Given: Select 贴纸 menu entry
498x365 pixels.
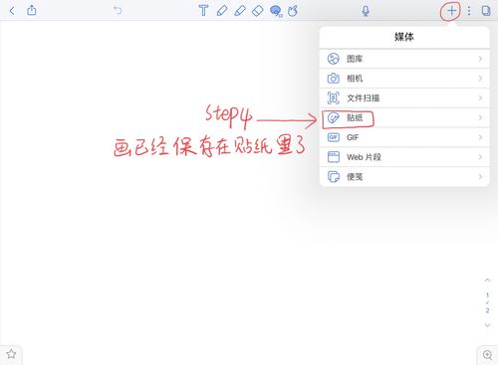Looking at the screenshot, I should (x=404, y=117).
